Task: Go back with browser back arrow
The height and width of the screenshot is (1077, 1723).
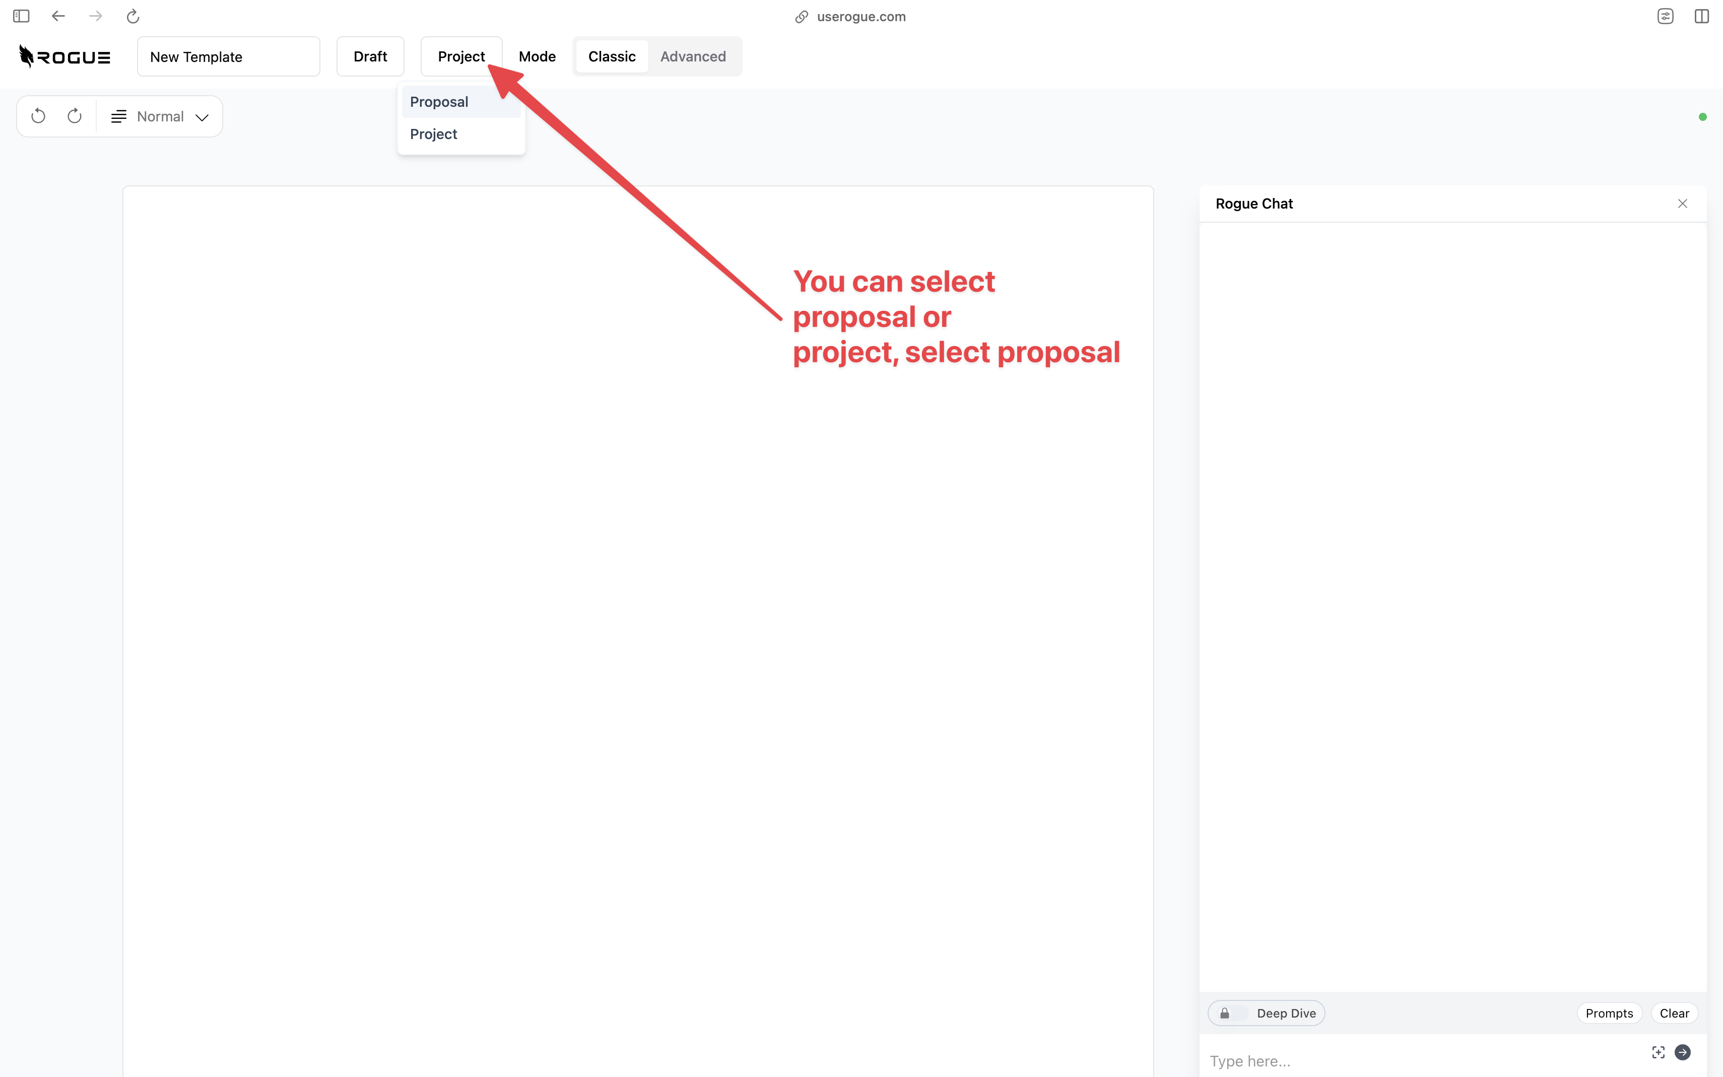Action: point(58,16)
